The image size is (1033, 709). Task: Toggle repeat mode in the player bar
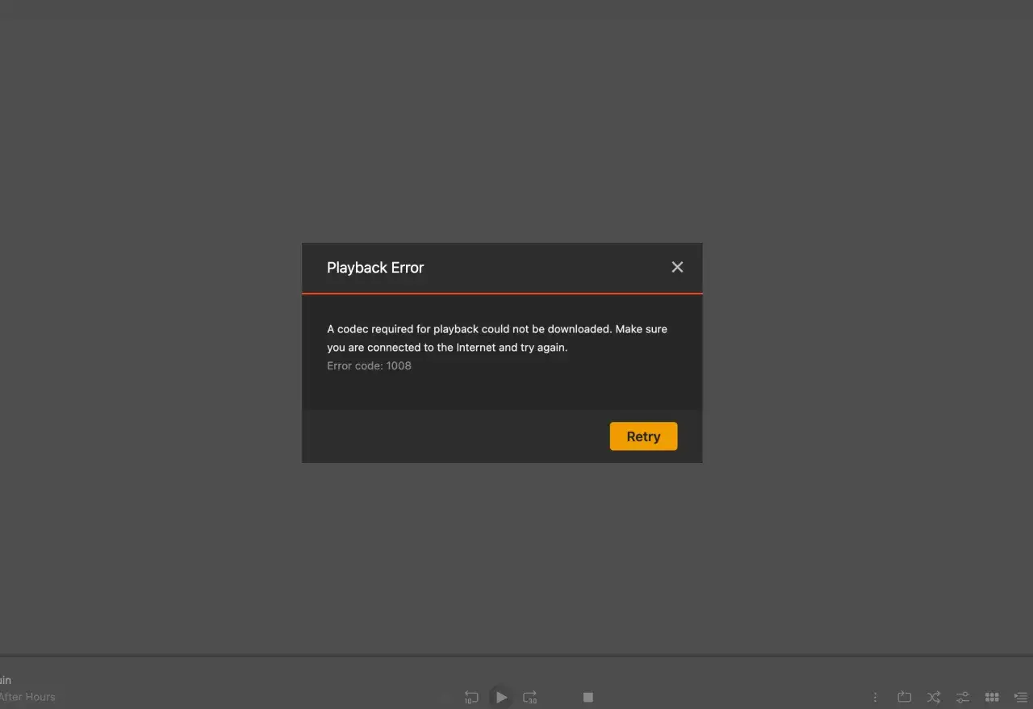[x=904, y=697]
